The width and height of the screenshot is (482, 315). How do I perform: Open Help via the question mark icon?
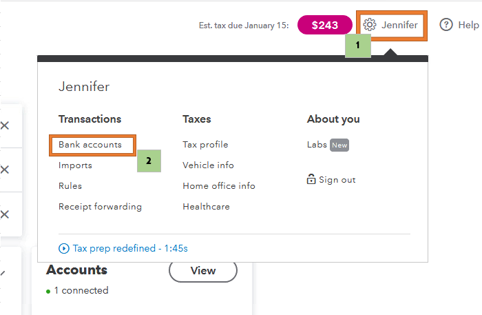(446, 25)
